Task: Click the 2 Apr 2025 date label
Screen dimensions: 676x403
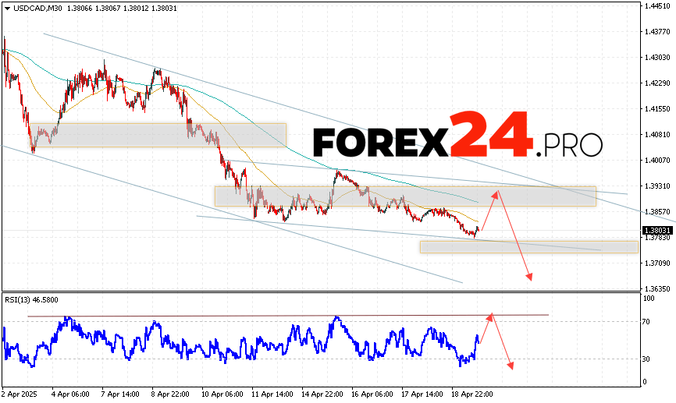Action: point(17,394)
